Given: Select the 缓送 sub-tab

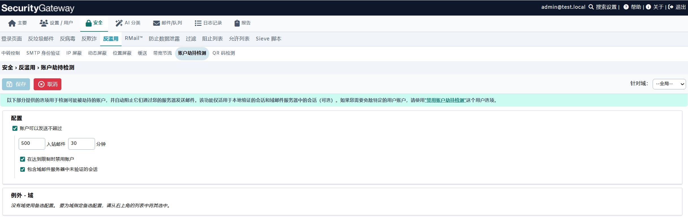Looking at the screenshot, I should (143, 53).
